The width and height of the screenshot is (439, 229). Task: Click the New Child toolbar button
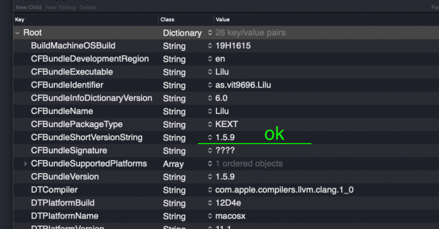(28, 7)
